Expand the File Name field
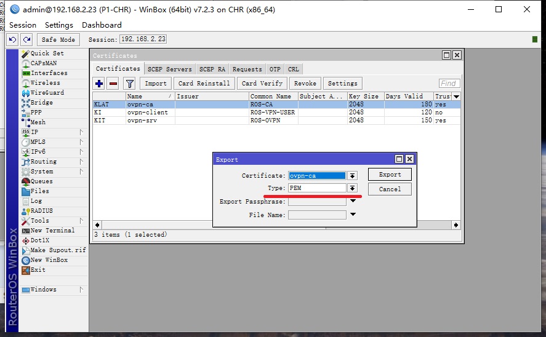 pyautogui.click(x=353, y=215)
